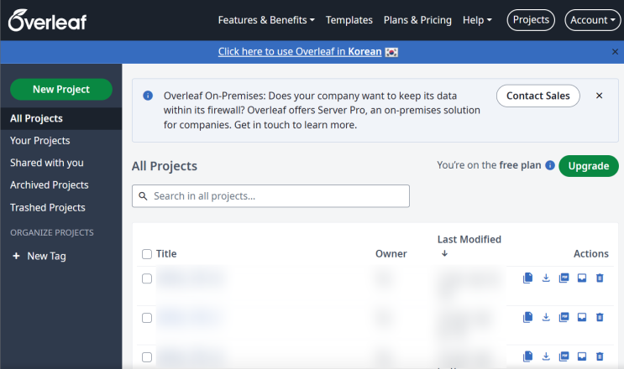Click the search magnifier icon

(143, 195)
